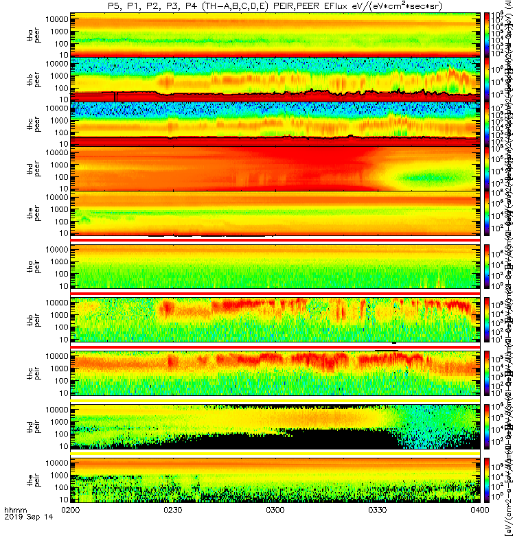Select the color bar beside the thb peer panel
This screenshot has height=549, width=515.
pyautogui.click(x=487, y=80)
